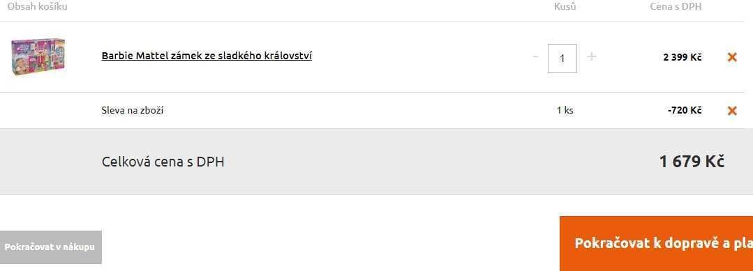Select the 2 399 Kč item price
Screen dimensions: 753x271
point(683,58)
